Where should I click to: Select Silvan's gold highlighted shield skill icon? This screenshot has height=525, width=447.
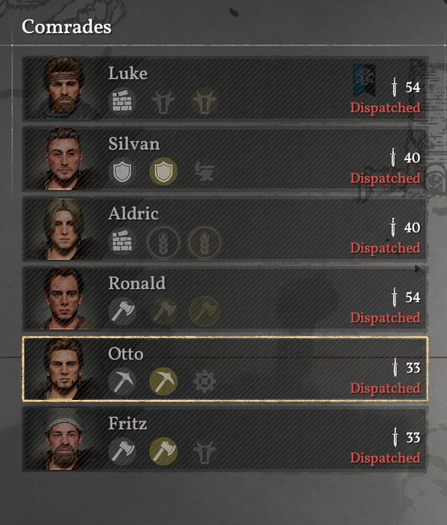163,171
